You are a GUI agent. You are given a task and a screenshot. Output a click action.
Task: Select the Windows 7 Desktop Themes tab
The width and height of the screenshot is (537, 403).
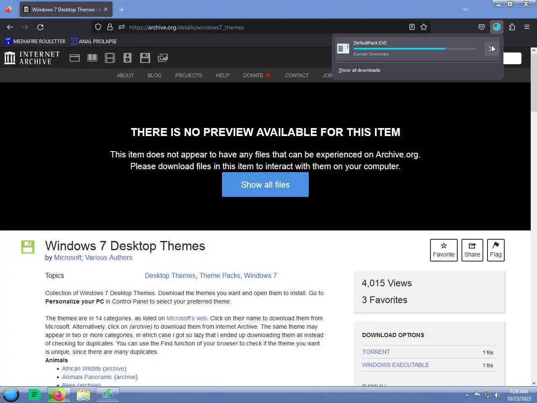click(x=66, y=9)
